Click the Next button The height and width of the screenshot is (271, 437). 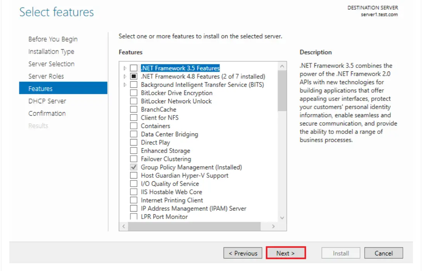click(286, 253)
